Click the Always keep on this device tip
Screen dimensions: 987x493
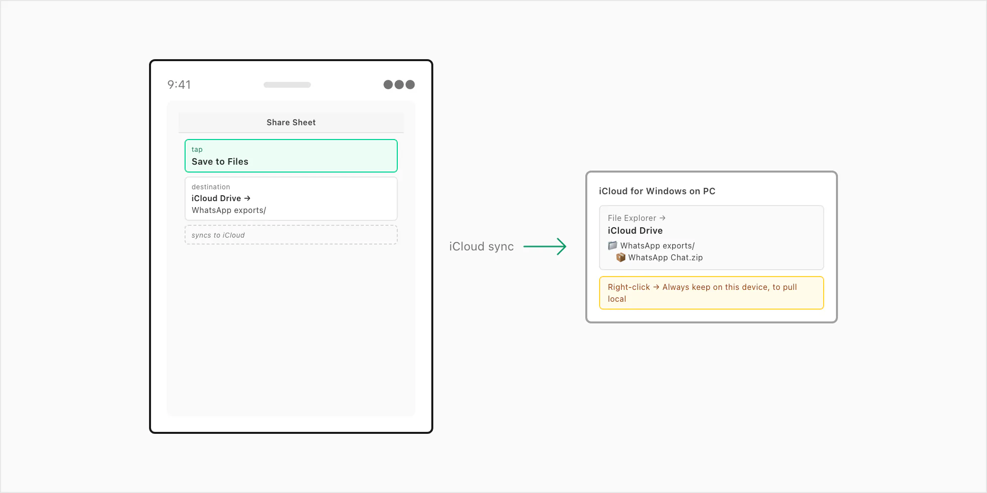(x=711, y=293)
